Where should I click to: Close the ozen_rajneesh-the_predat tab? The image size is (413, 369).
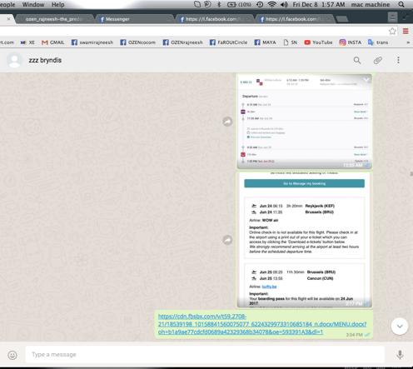click(x=88, y=19)
